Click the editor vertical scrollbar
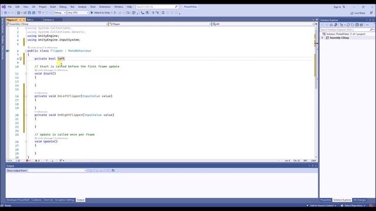The height and width of the screenshot is (211, 376). (316, 92)
